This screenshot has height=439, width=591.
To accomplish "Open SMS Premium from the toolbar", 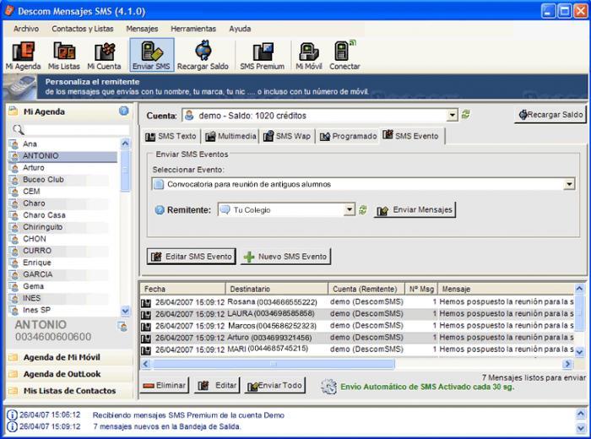I will click(263, 56).
